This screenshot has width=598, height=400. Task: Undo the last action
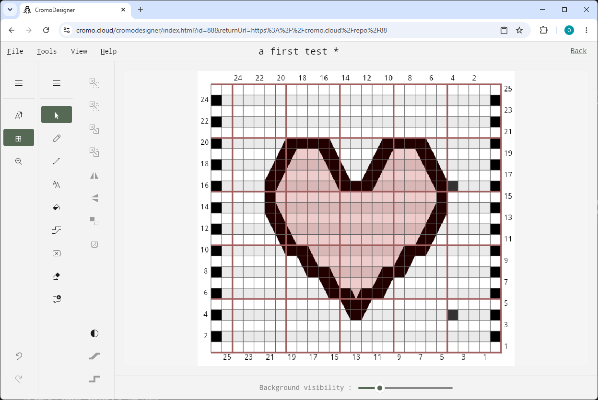(x=19, y=356)
